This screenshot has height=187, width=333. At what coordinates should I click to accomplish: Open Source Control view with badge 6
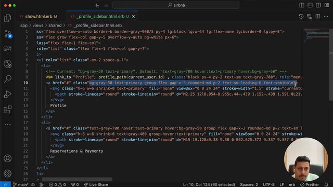(x=8, y=34)
